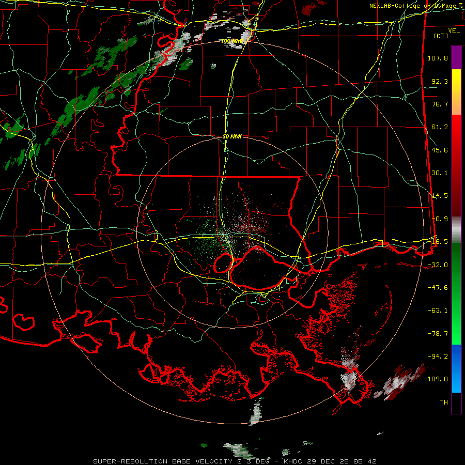Select the 61.2 scale value
The image size is (465, 465).
(x=440, y=127)
